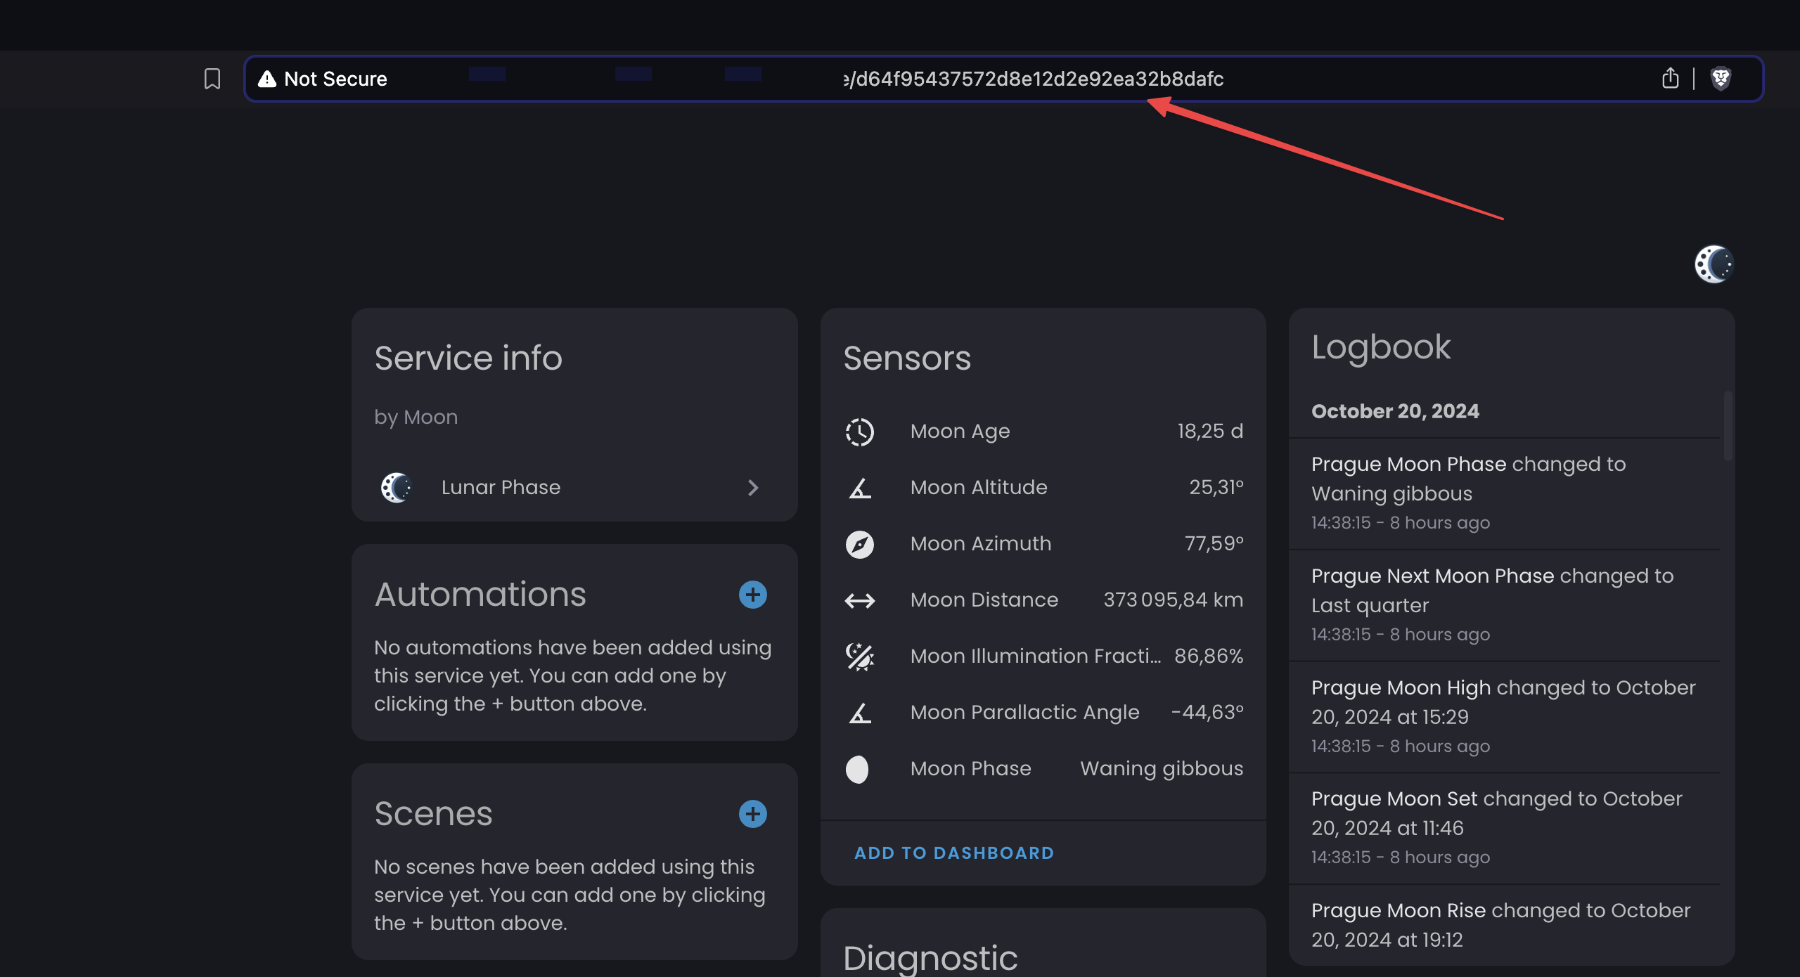Open the Brave Shields icon
The height and width of the screenshot is (977, 1800).
coord(1720,79)
